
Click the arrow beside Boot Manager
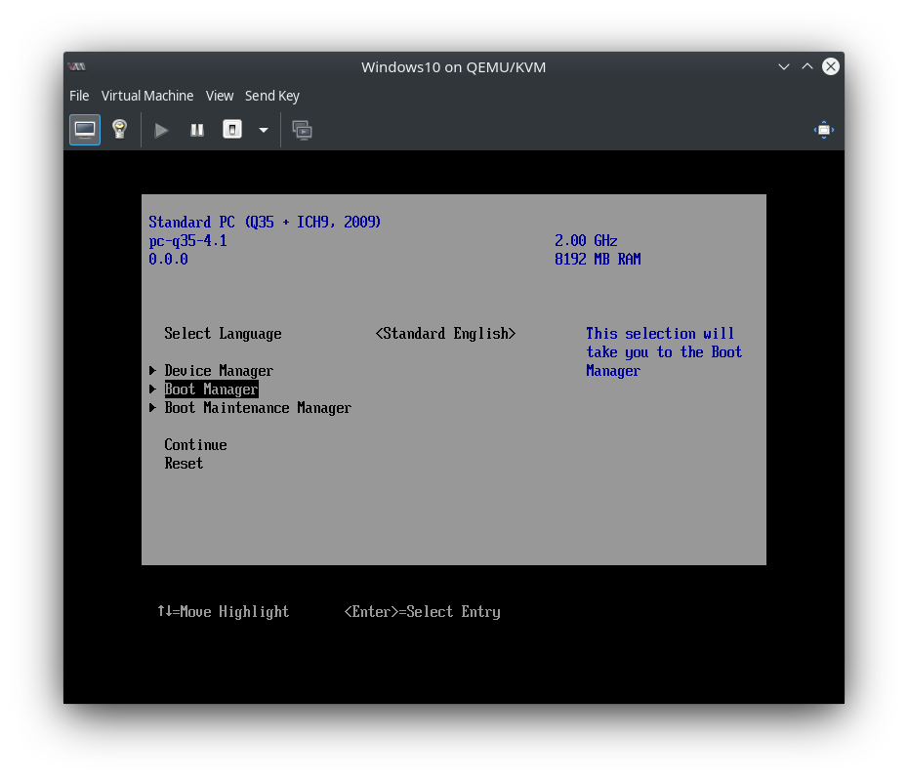pyautogui.click(x=153, y=389)
